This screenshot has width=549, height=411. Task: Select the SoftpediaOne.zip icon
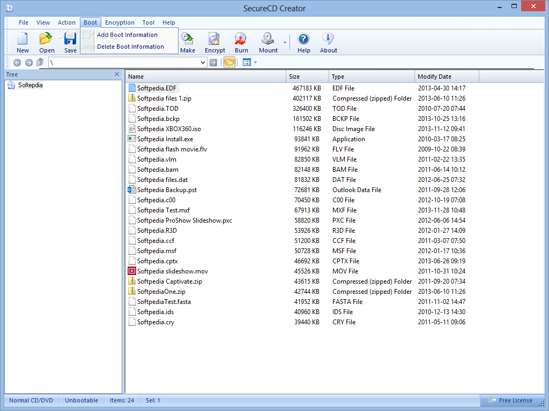pyautogui.click(x=132, y=291)
